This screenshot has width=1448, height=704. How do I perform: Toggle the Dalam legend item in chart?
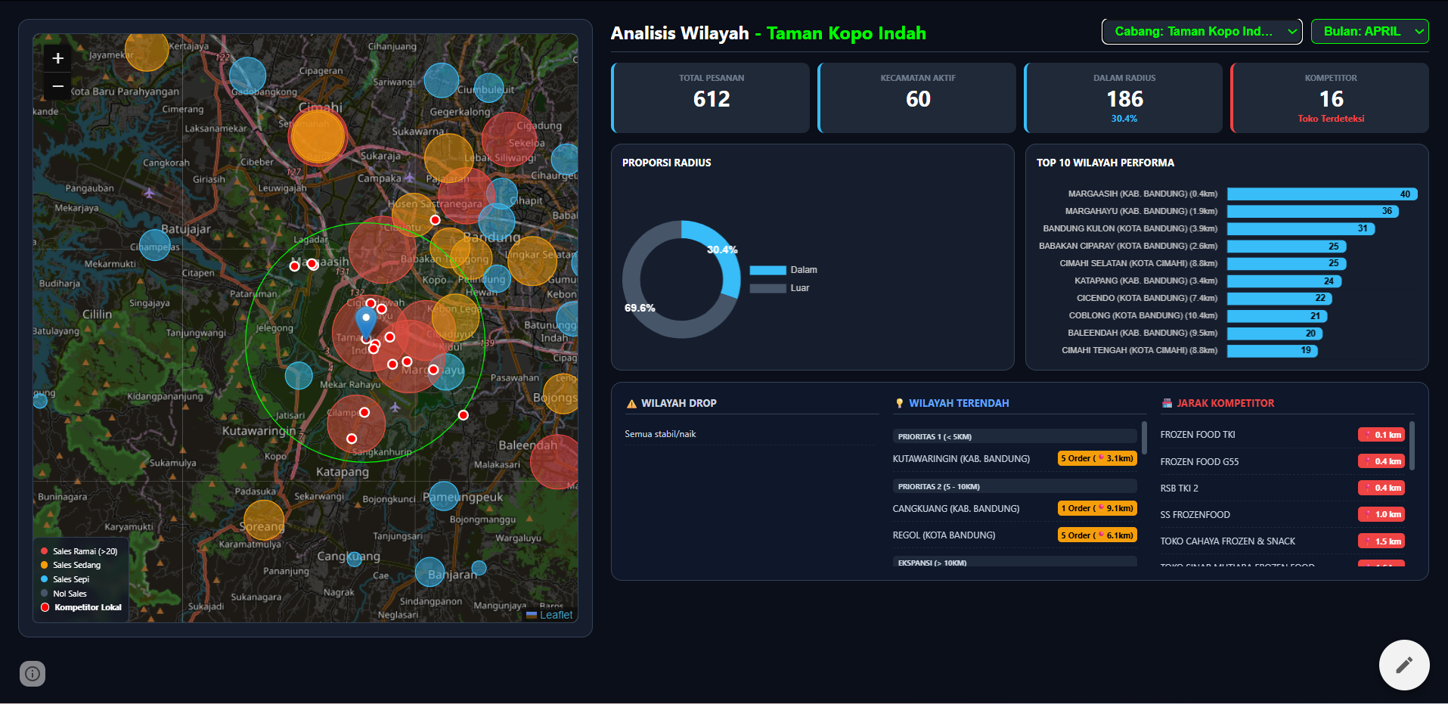pos(783,270)
